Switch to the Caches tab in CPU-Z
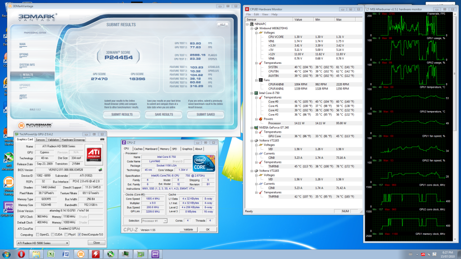 click(x=138, y=149)
